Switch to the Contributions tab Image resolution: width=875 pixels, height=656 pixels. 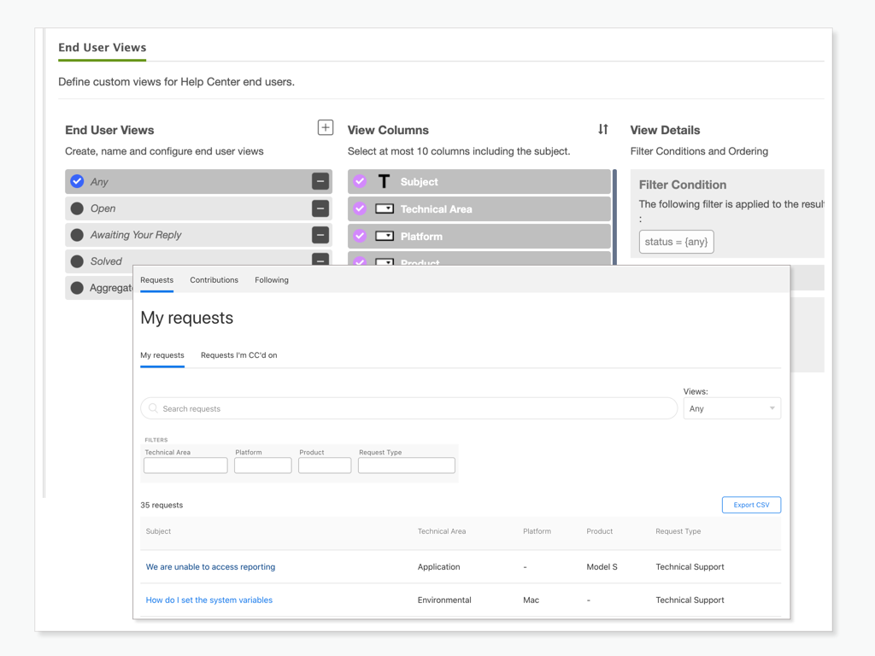click(214, 280)
